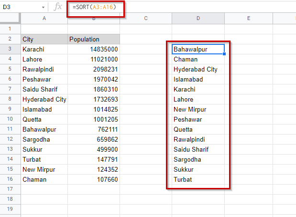The image size is (296, 217).
Task: Select the sorted New Mirpur cell in column D
Action: pyautogui.click(x=198, y=109)
